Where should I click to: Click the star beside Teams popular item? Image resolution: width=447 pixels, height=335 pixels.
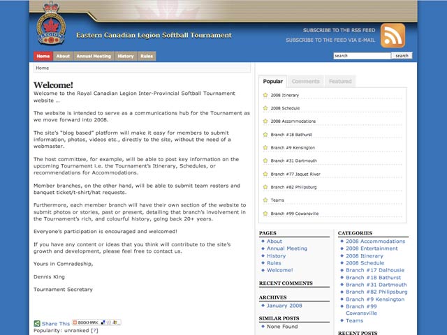point(265,200)
